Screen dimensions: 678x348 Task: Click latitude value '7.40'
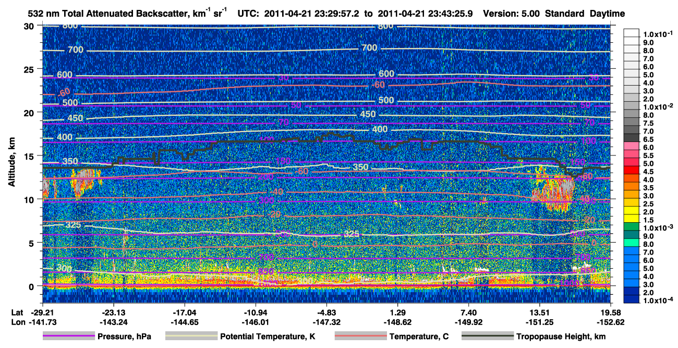469,313
